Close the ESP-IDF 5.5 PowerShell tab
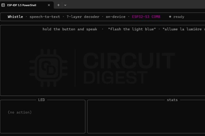The height and width of the screenshot is (136, 205). tap(49, 5)
